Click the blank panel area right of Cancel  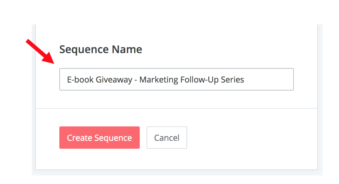click(249, 138)
